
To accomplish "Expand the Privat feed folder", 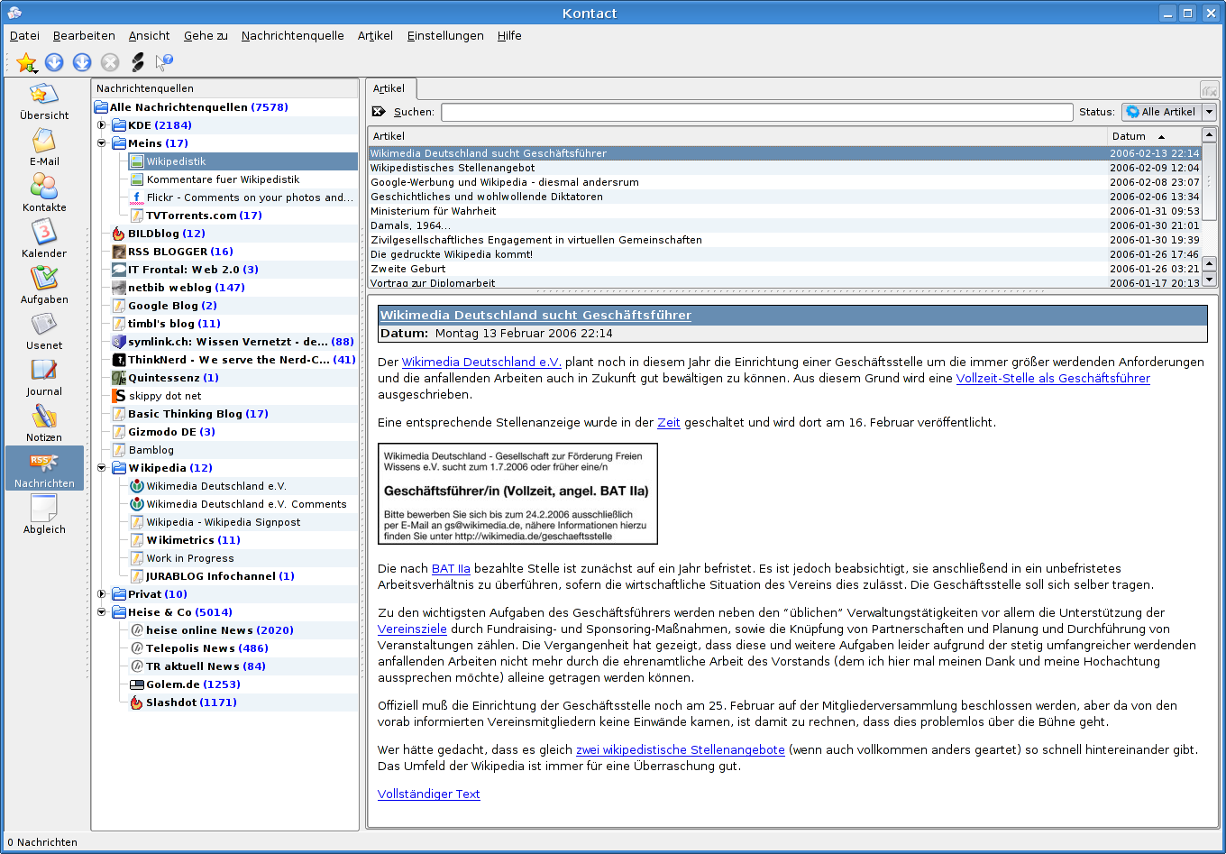I will coord(102,594).
